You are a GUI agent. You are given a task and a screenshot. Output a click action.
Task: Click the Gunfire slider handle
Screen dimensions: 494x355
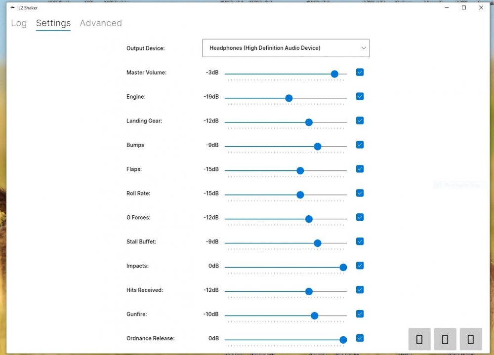click(314, 316)
